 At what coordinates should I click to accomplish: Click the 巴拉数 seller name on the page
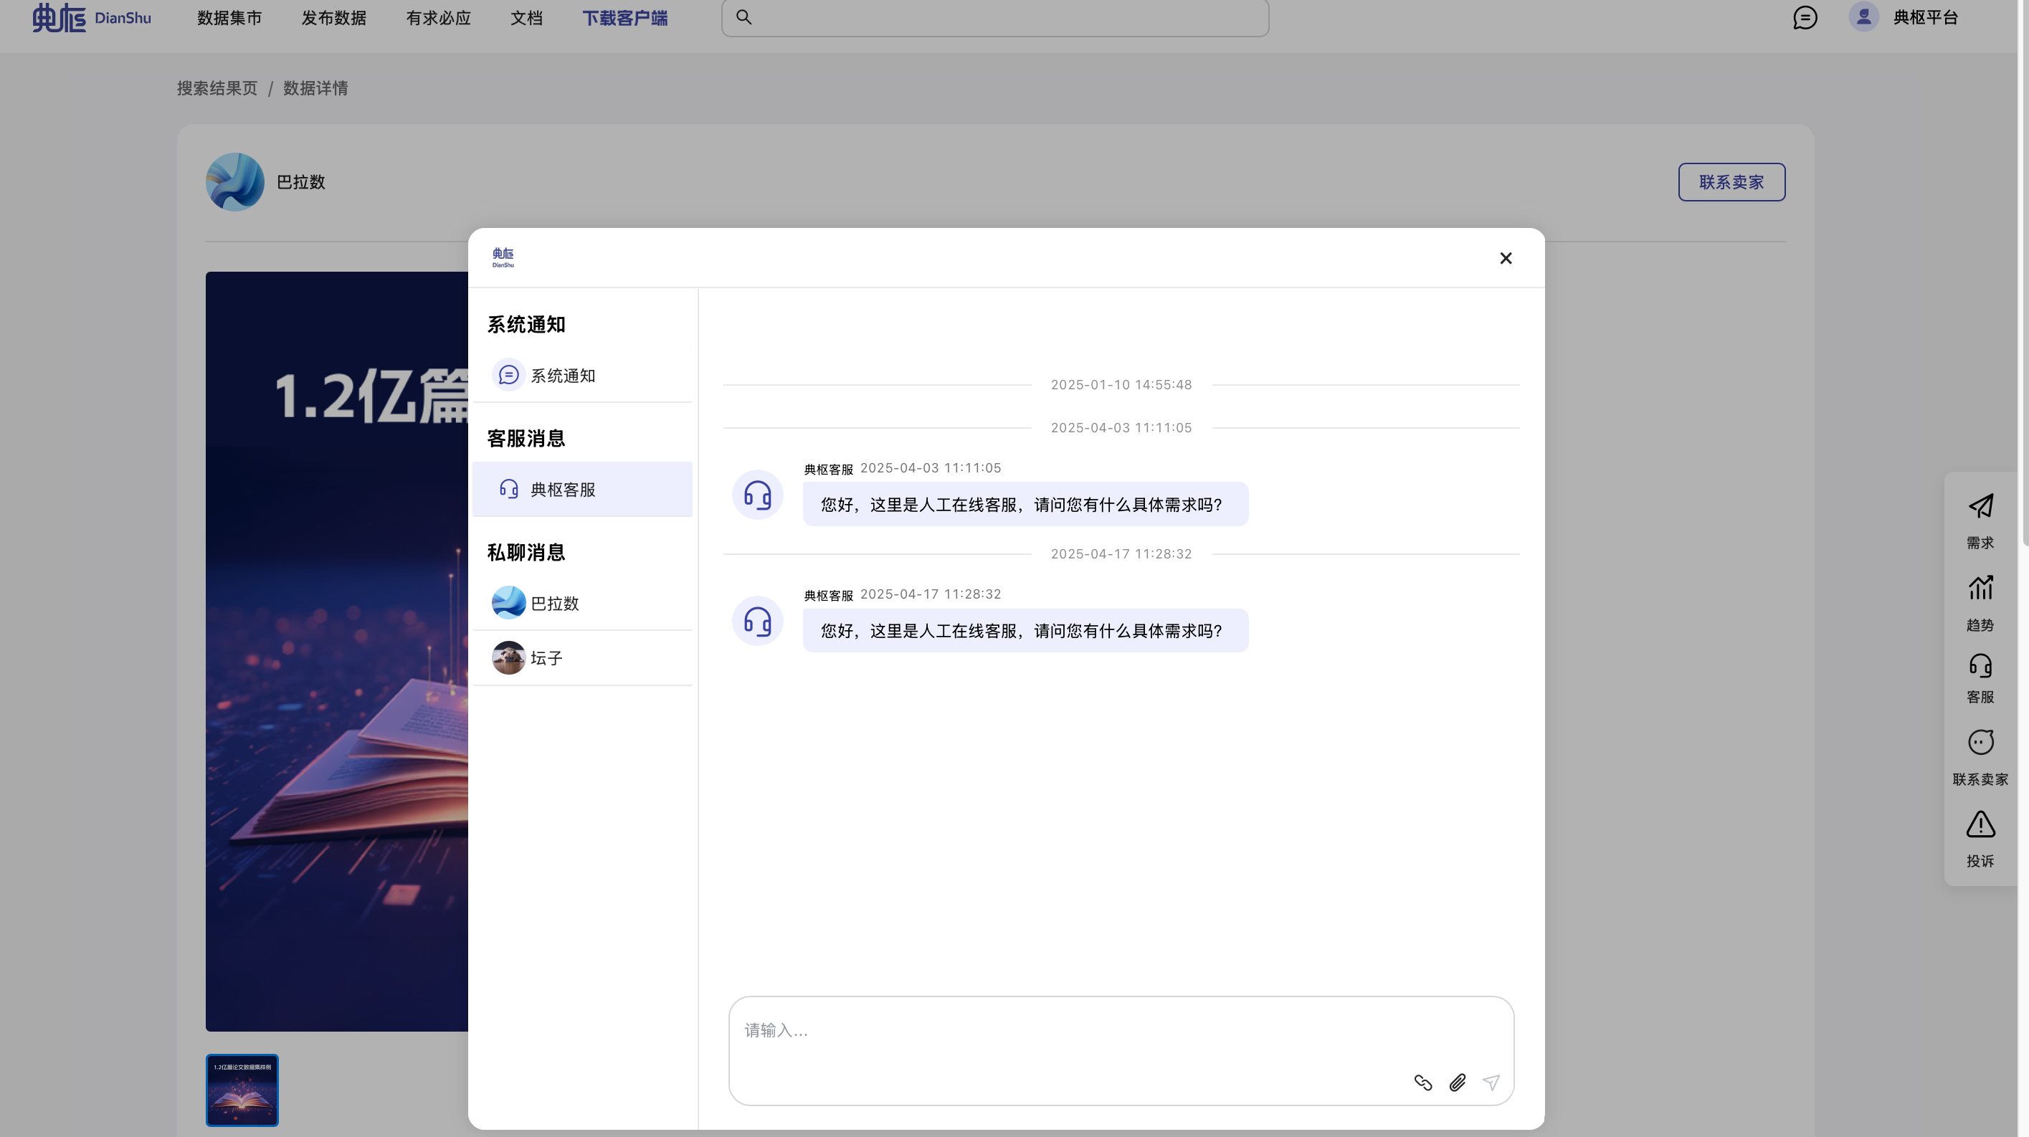click(x=301, y=182)
